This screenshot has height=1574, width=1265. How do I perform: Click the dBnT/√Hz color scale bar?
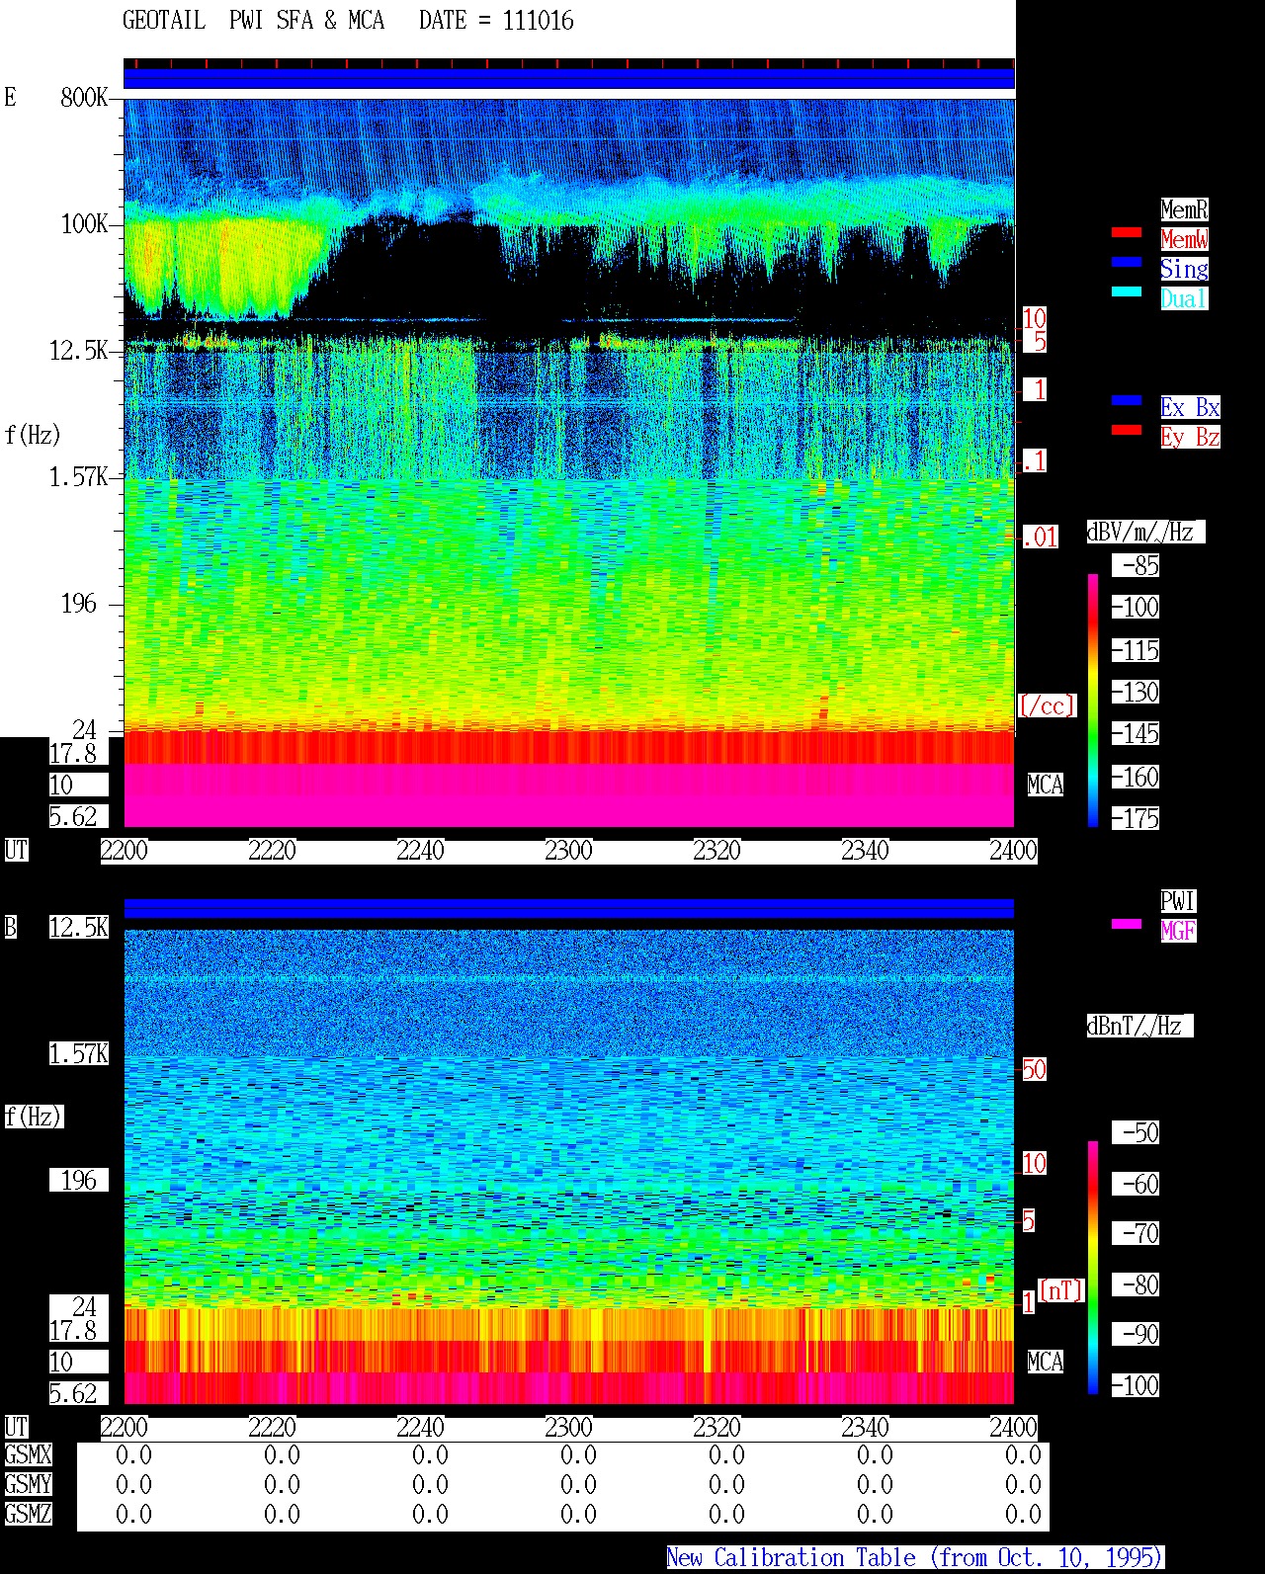1093,1268
